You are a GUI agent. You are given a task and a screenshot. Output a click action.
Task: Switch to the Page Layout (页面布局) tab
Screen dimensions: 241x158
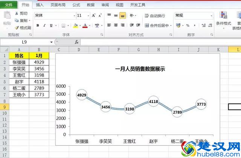click(x=58, y=5)
